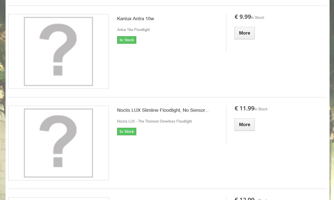Select the € 9.99 price

click(x=243, y=17)
